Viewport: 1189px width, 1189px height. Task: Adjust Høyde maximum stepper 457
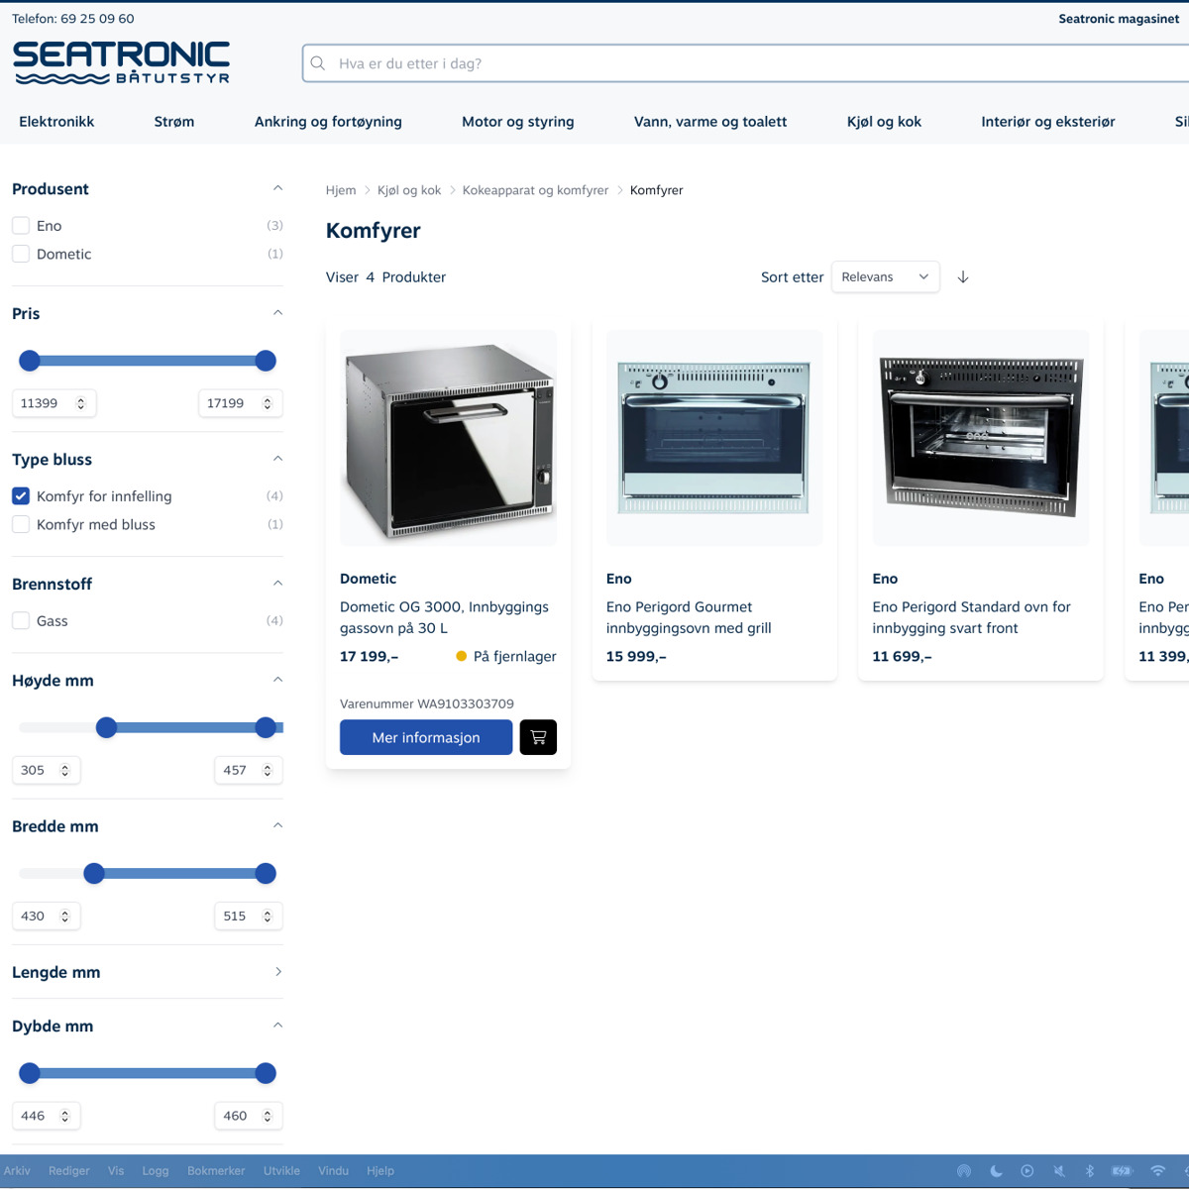click(268, 770)
